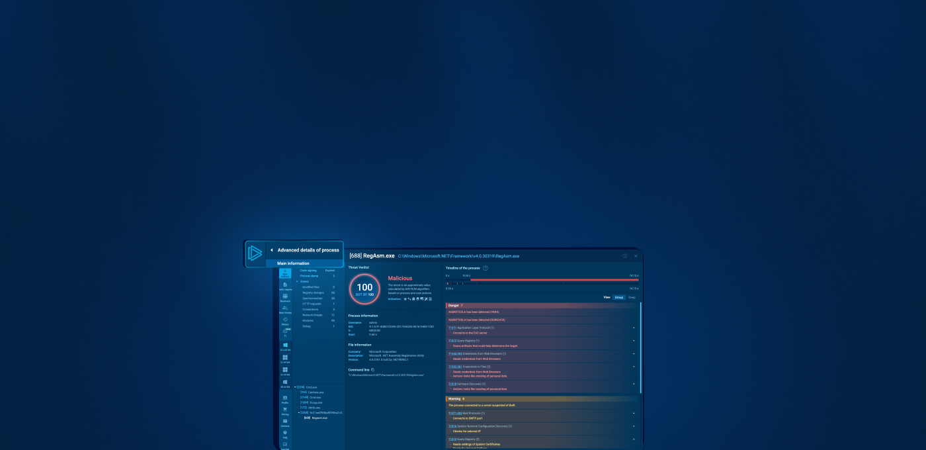926x450 pixels.
Task: Switch view to Deep mode
Action: point(632,297)
